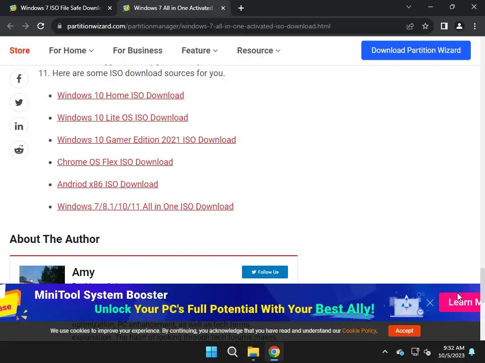Reload the current page

41,26
